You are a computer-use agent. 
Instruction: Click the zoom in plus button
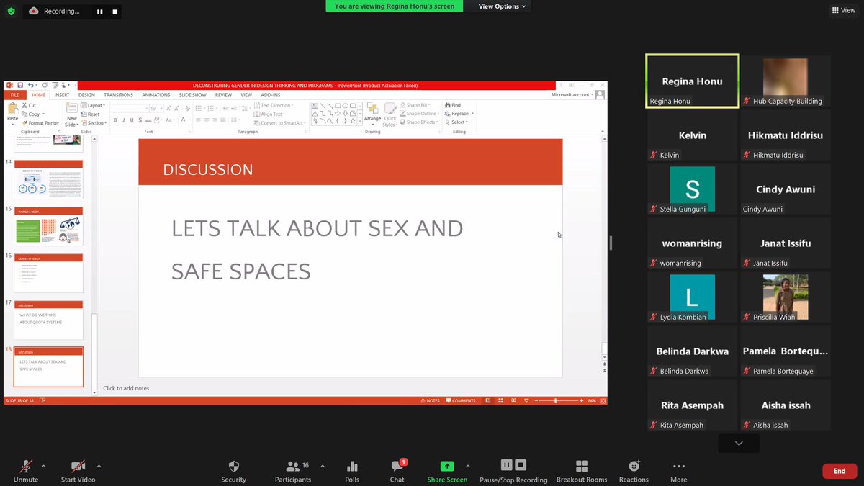point(582,400)
